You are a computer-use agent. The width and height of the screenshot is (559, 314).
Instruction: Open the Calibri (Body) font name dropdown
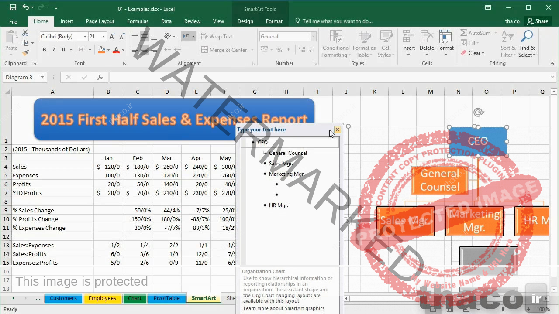click(x=85, y=37)
